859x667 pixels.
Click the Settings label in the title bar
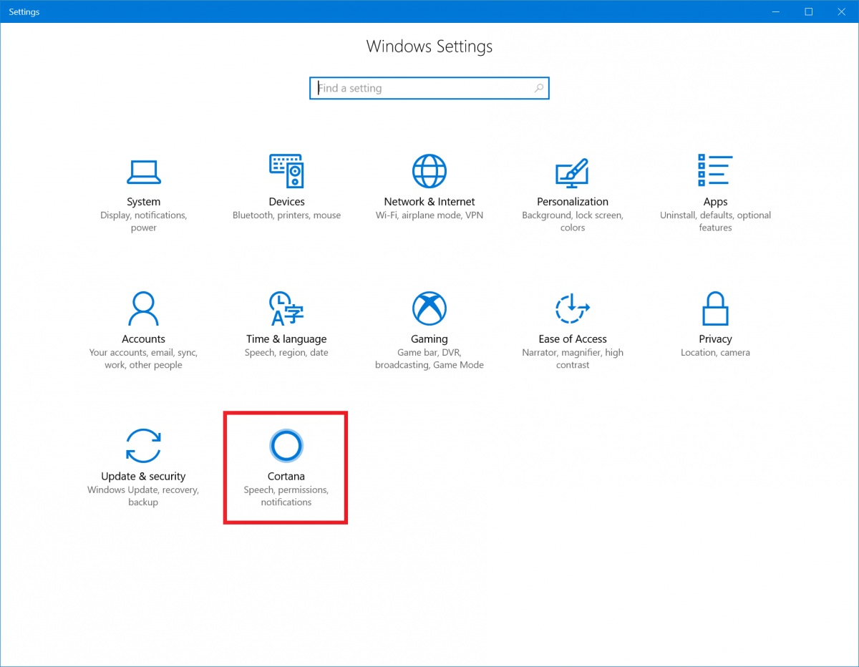click(24, 11)
